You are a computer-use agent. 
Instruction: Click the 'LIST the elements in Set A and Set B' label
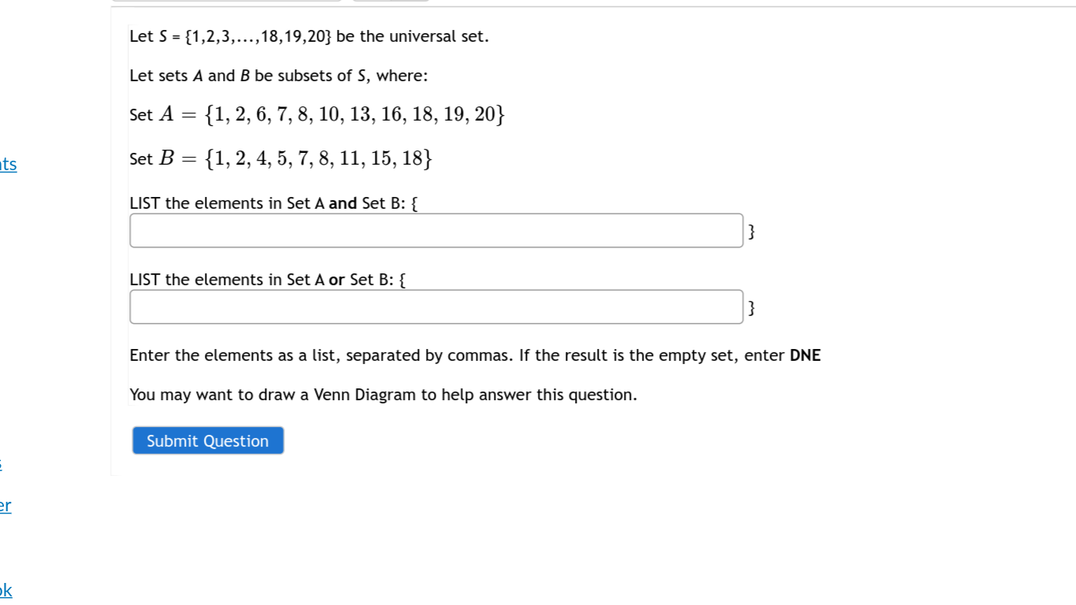pyautogui.click(x=273, y=202)
